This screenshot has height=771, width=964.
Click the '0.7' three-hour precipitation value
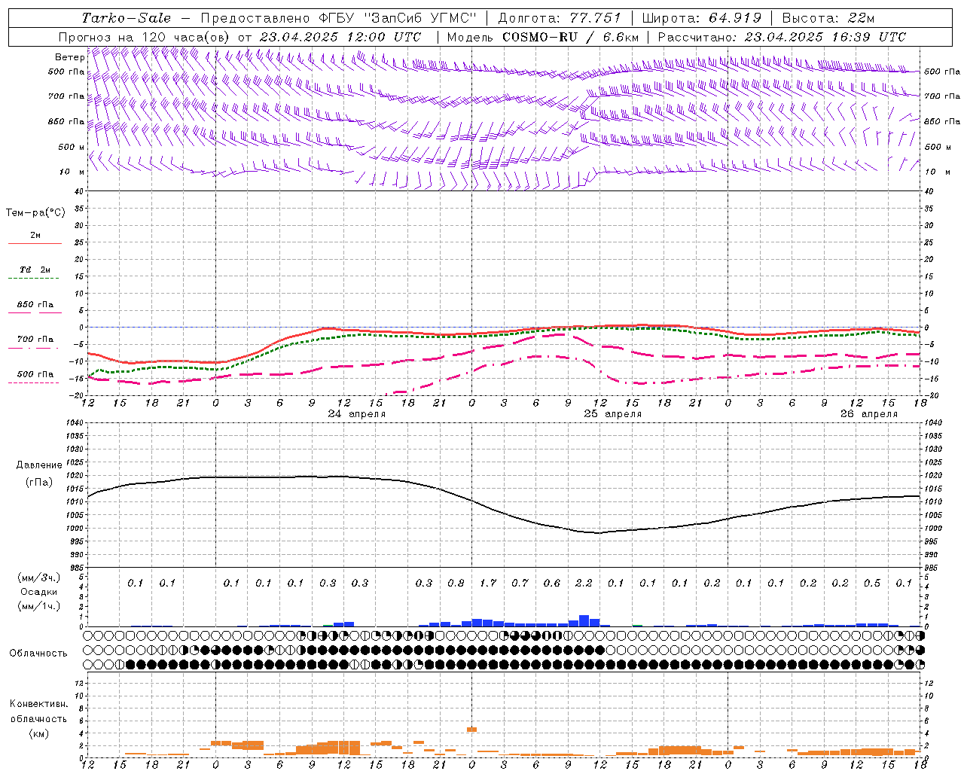coord(520,583)
